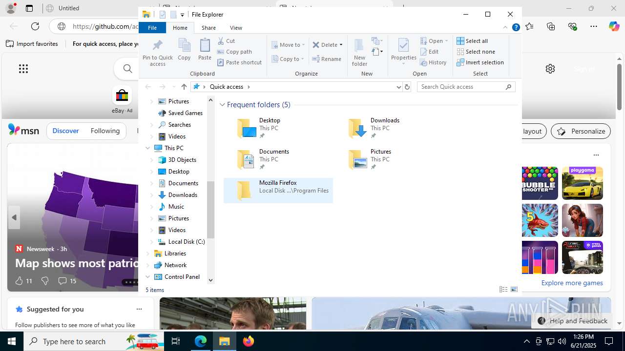Select Saved Games in navigation tree
The height and width of the screenshot is (351, 625).
click(185, 113)
